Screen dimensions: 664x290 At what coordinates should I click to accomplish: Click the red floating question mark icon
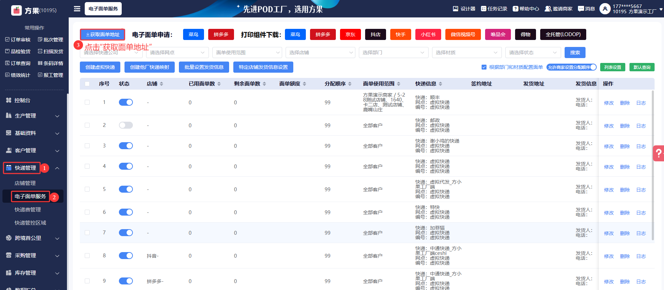tap(658, 153)
